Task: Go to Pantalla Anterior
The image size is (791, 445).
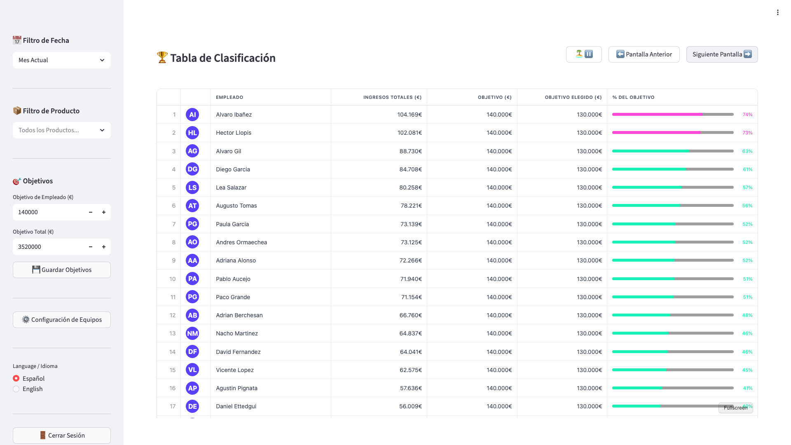Action: pos(644,54)
